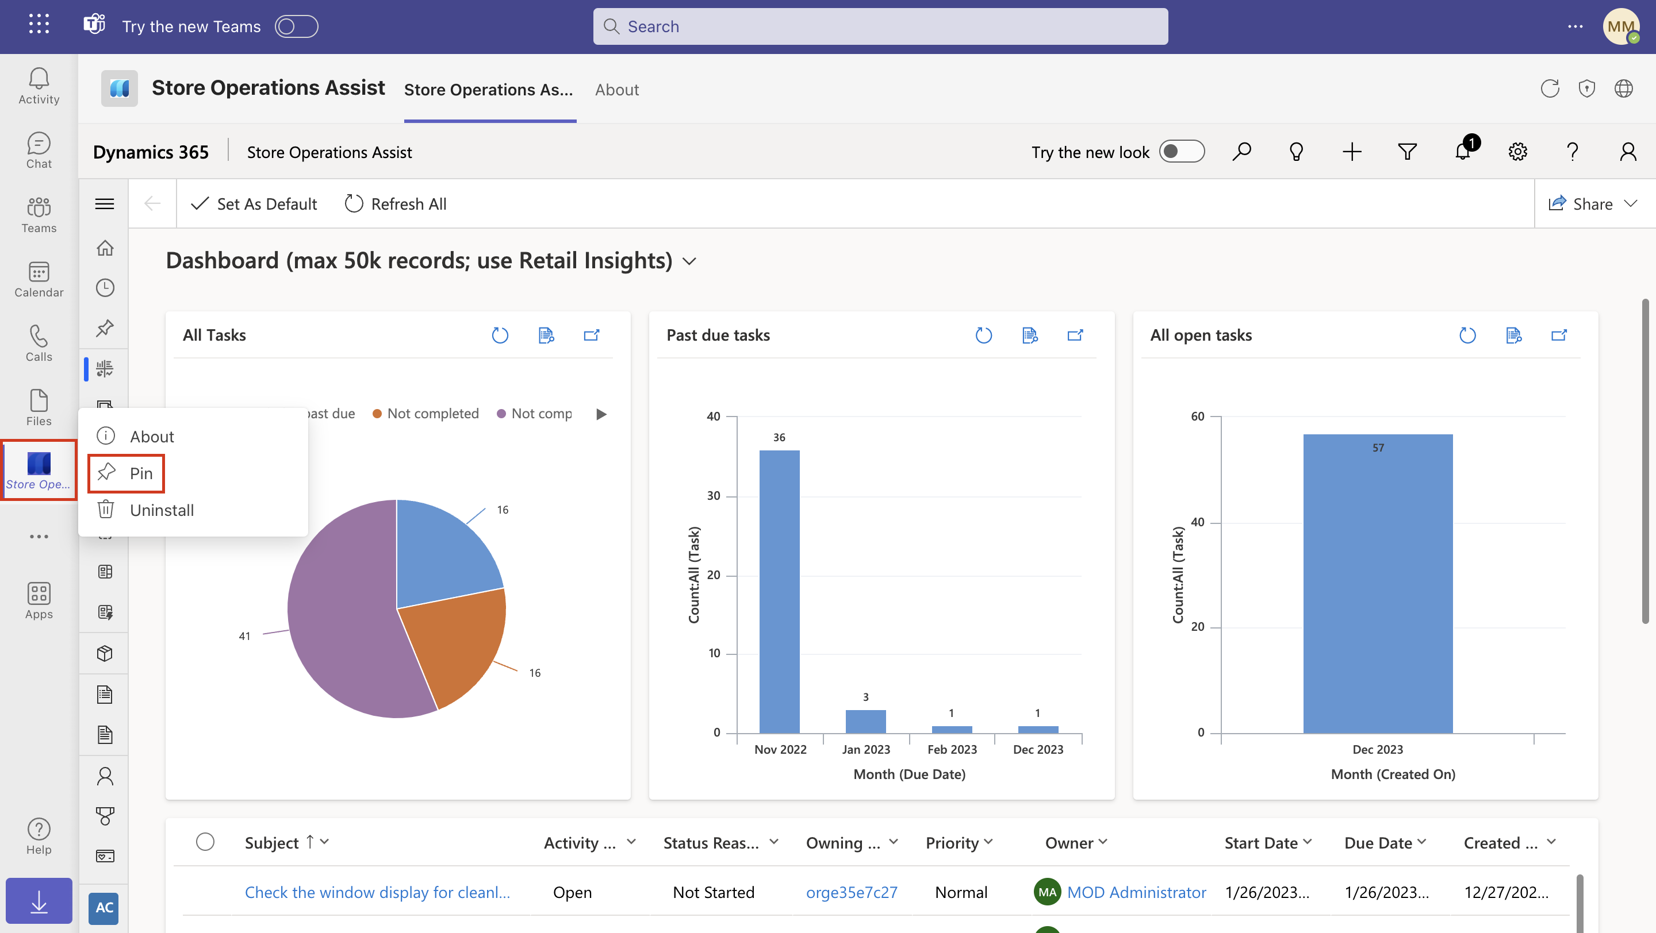Click the purple Not comp legend swatch
This screenshot has width=1656, height=933.
(501, 414)
